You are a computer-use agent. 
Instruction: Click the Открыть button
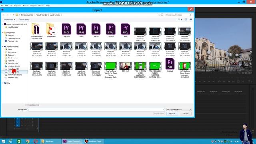(172, 114)
